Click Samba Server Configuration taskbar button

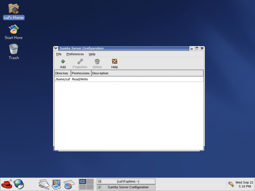[x=126, y=187]
